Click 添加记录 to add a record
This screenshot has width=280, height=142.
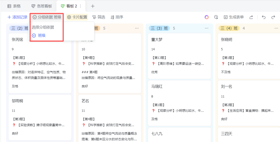tap(17, 17)
